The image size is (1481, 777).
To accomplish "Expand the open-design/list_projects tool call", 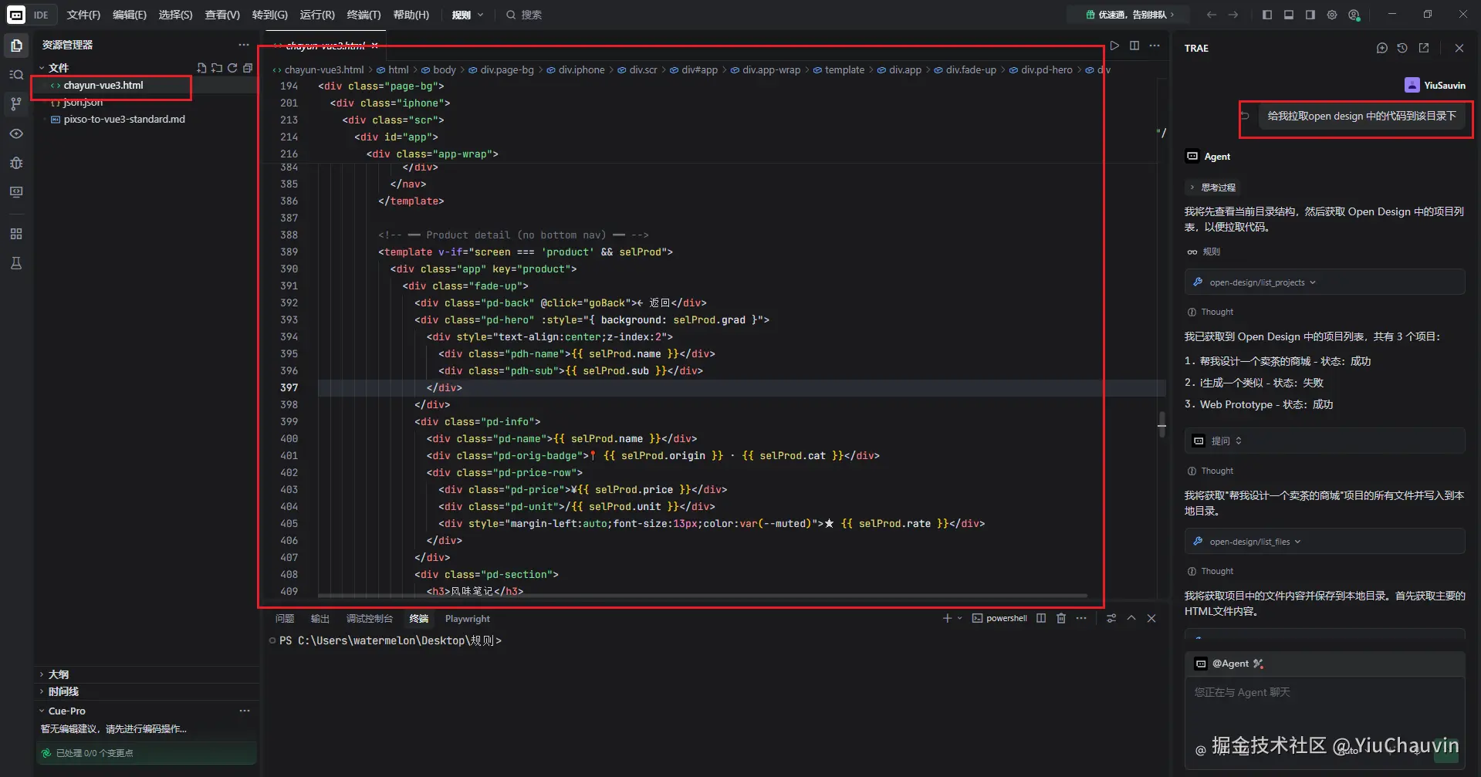I will pyautogui.click(x=1324, y=282).
